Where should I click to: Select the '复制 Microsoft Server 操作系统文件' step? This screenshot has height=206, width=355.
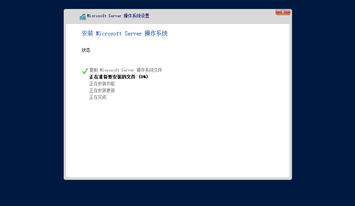click(125, 70)
